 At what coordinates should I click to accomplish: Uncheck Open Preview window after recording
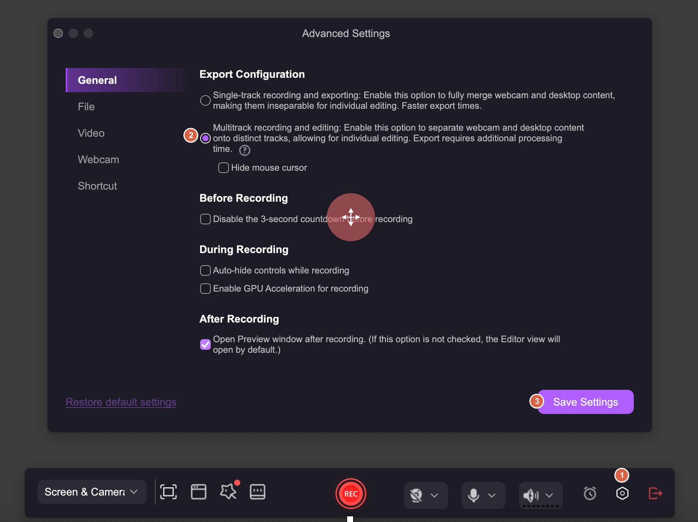click(x=205, y=344)
